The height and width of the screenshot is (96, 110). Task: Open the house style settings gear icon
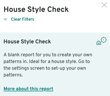[x=104, y=40]
